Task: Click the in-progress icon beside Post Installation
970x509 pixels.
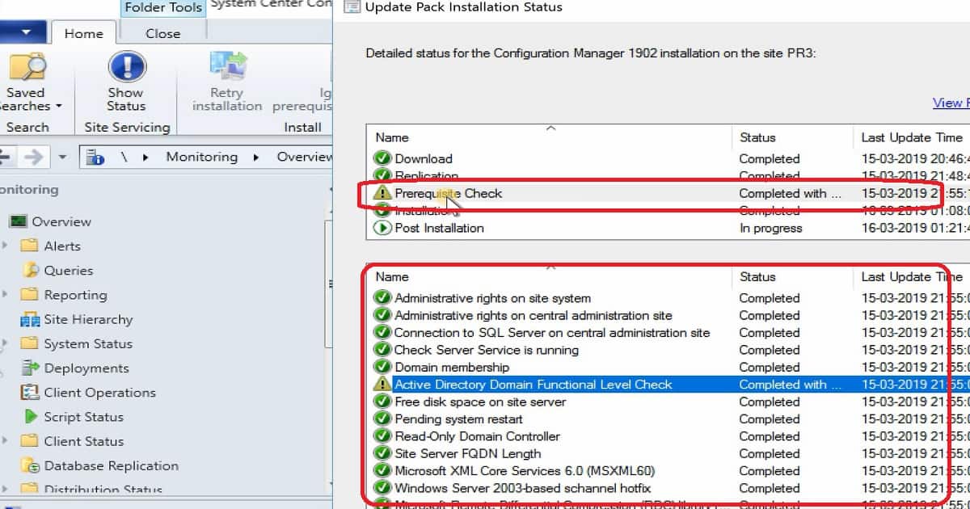Action: (x=382, y=228)
